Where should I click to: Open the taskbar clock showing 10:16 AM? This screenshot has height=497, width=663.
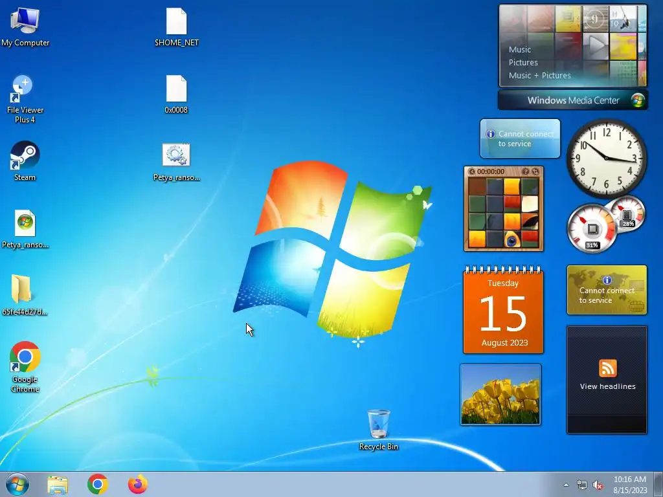point(630,484)
